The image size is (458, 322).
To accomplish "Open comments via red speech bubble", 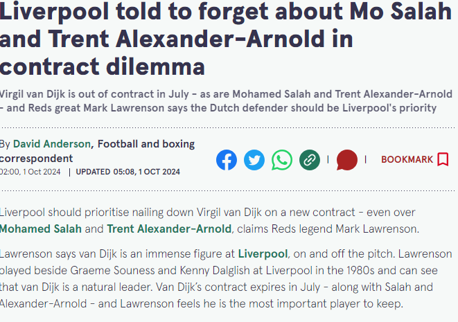I will [x=346, y=160].
